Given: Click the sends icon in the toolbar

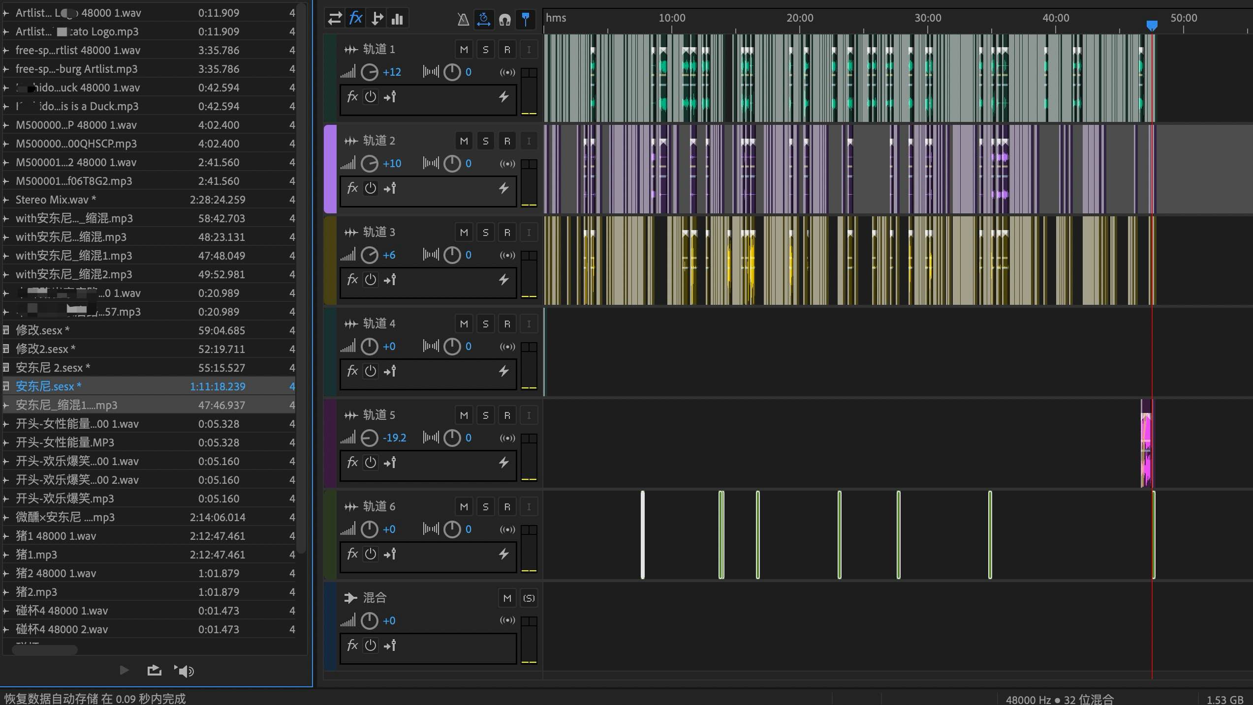Looking at the screenshot, I should [376, 19].
